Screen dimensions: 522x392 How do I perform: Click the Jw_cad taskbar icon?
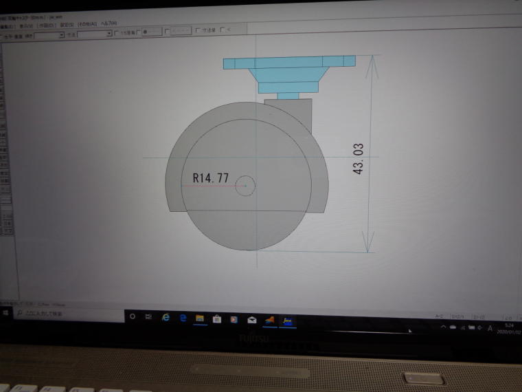[287, 320]
